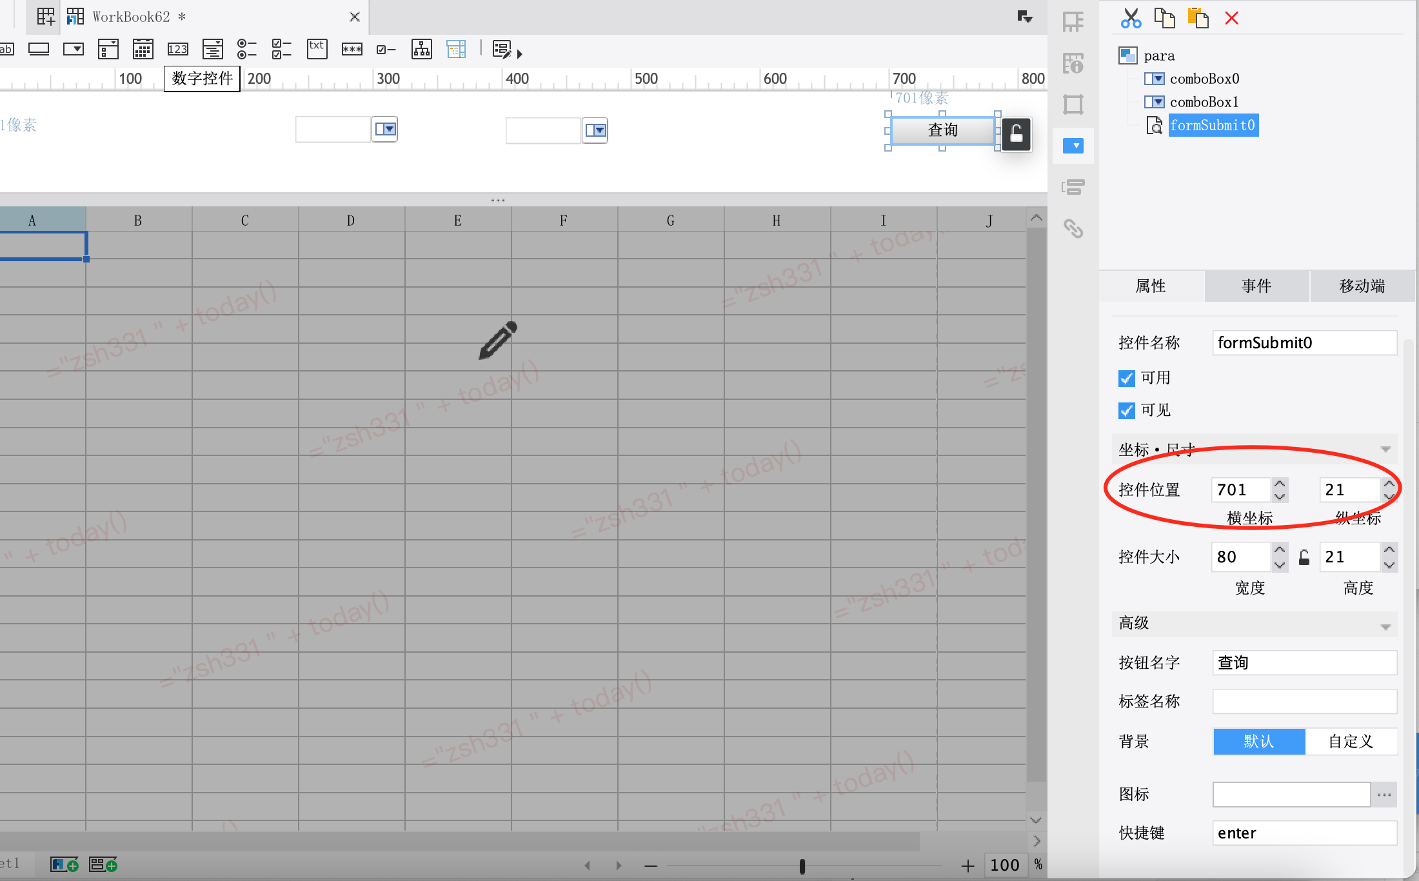Image resolution: width=1419 pixels, height=881 pixels.
Task: Toggle the 可用 (enabled) checkbox
Action: 1126,378
